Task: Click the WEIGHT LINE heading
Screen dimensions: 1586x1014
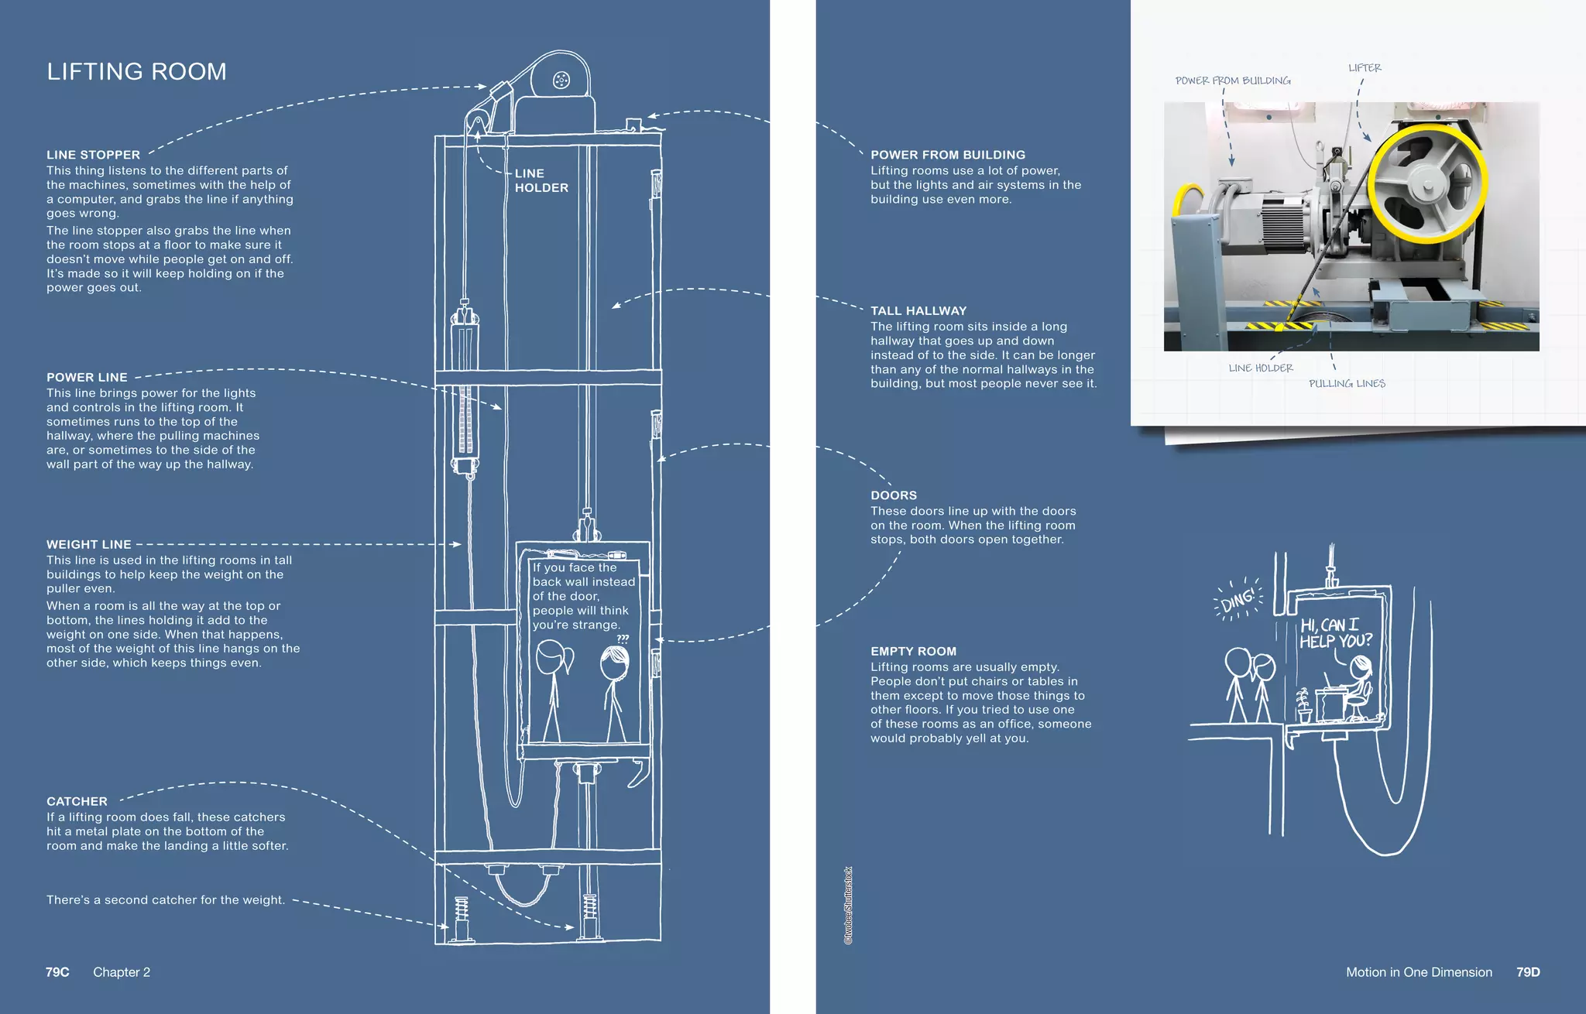Action: [x=88, y=544]
